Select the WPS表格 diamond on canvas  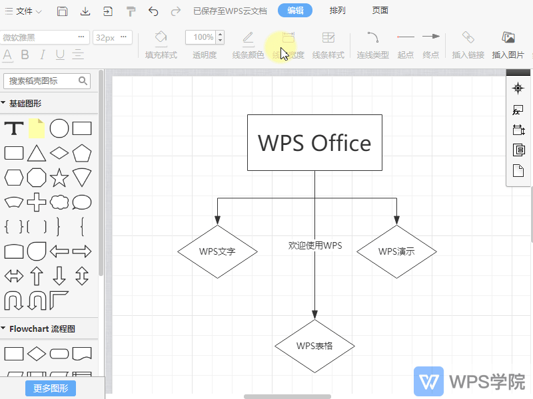coord(314,346)
